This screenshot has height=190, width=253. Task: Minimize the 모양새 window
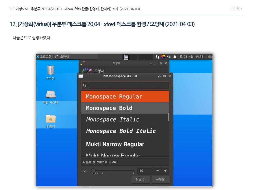pyautogui.click(x=155, y=63)
